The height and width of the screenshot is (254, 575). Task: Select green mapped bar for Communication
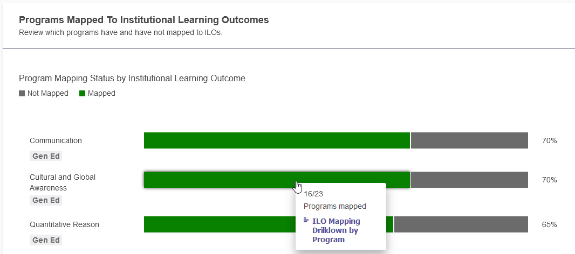(277, 140)
